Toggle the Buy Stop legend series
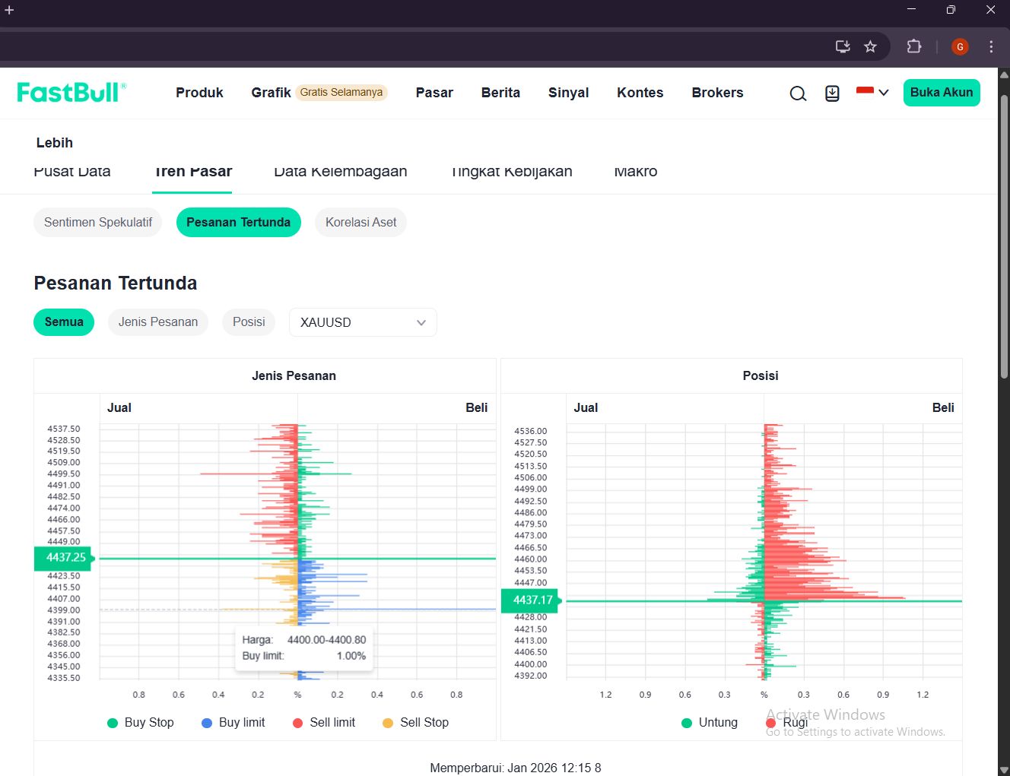This screenshot has height=776, width=1010. pyautogui.click(x=141, y=723)
